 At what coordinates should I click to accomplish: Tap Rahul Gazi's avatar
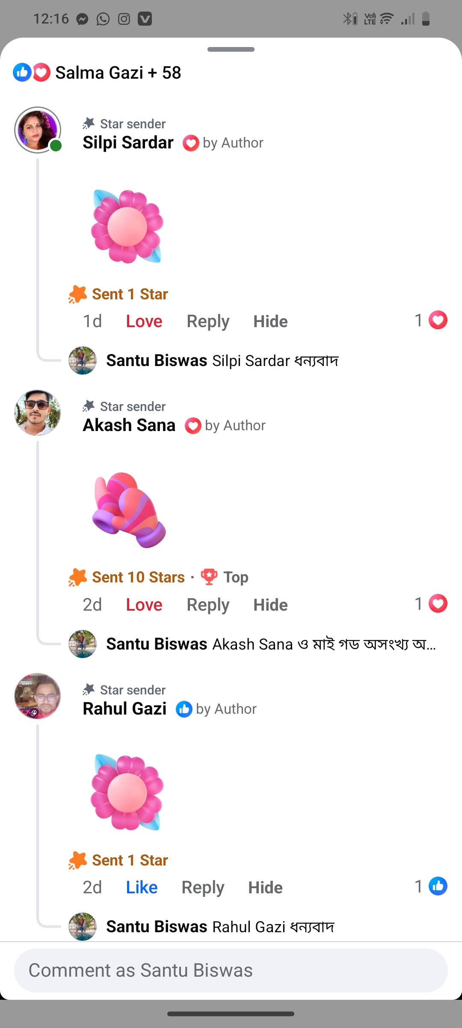click(38, 696)
